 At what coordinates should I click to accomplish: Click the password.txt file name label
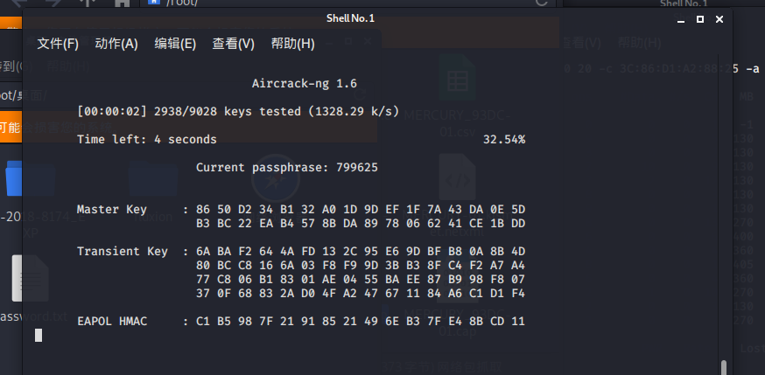(34, 316)
